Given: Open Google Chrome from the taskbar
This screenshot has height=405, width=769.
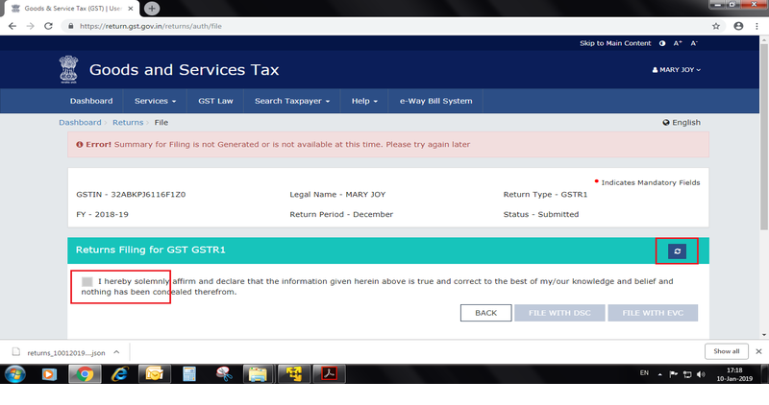Looking at the screenshot, I should (85, 373).
